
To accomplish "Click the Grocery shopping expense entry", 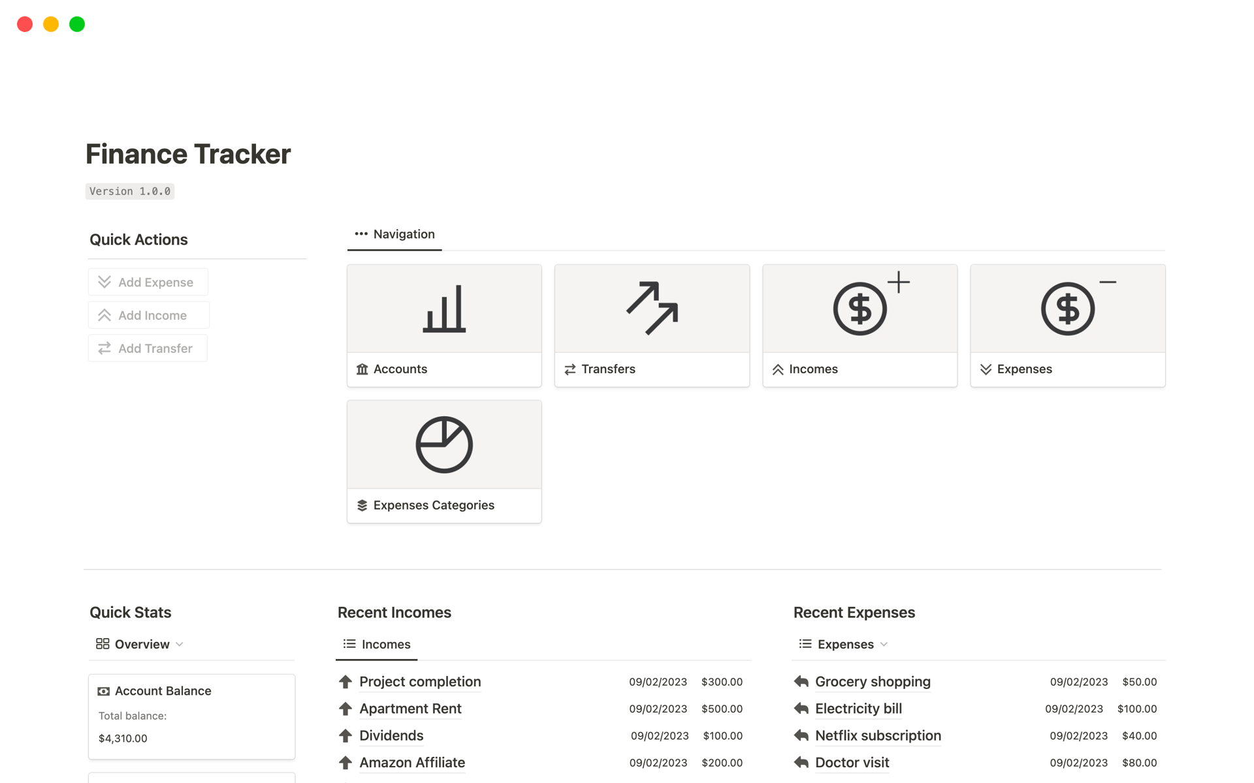I will point(872,681).
